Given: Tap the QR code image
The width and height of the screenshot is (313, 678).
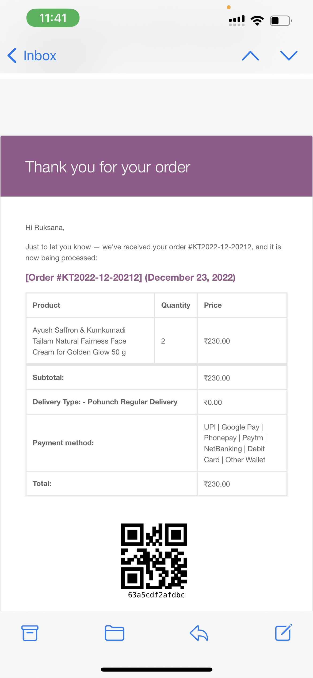Looking at the screenshot, I should point(154,556).
